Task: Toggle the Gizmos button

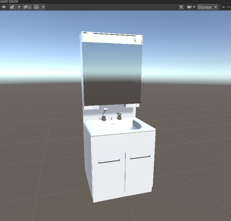Action: pyautogui.click(x=205, y=7)
